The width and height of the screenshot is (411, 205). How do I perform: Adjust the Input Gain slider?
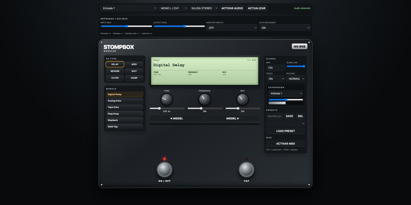pyautogui.click(x=126, y=26)
